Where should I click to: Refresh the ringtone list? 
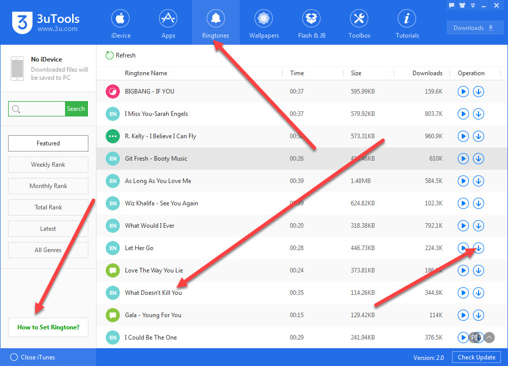(120, 55)
